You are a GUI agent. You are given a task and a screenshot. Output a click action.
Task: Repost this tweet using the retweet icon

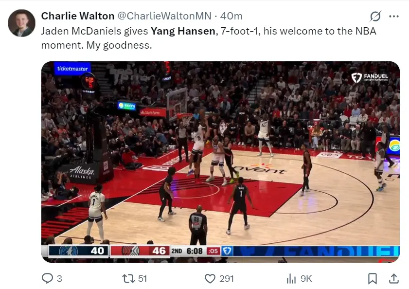point(128,278)
